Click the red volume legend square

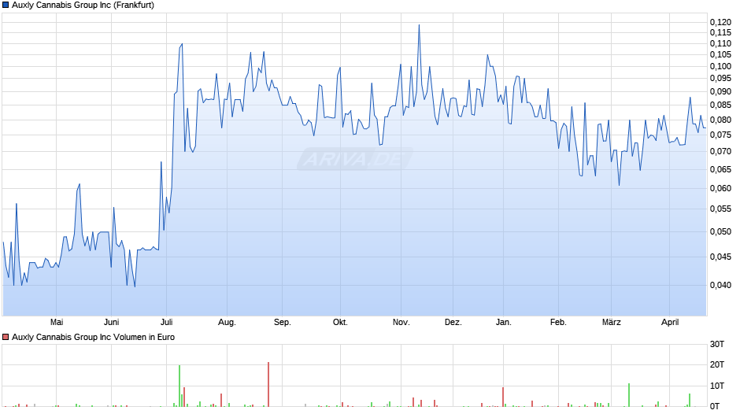pos(6,337)
